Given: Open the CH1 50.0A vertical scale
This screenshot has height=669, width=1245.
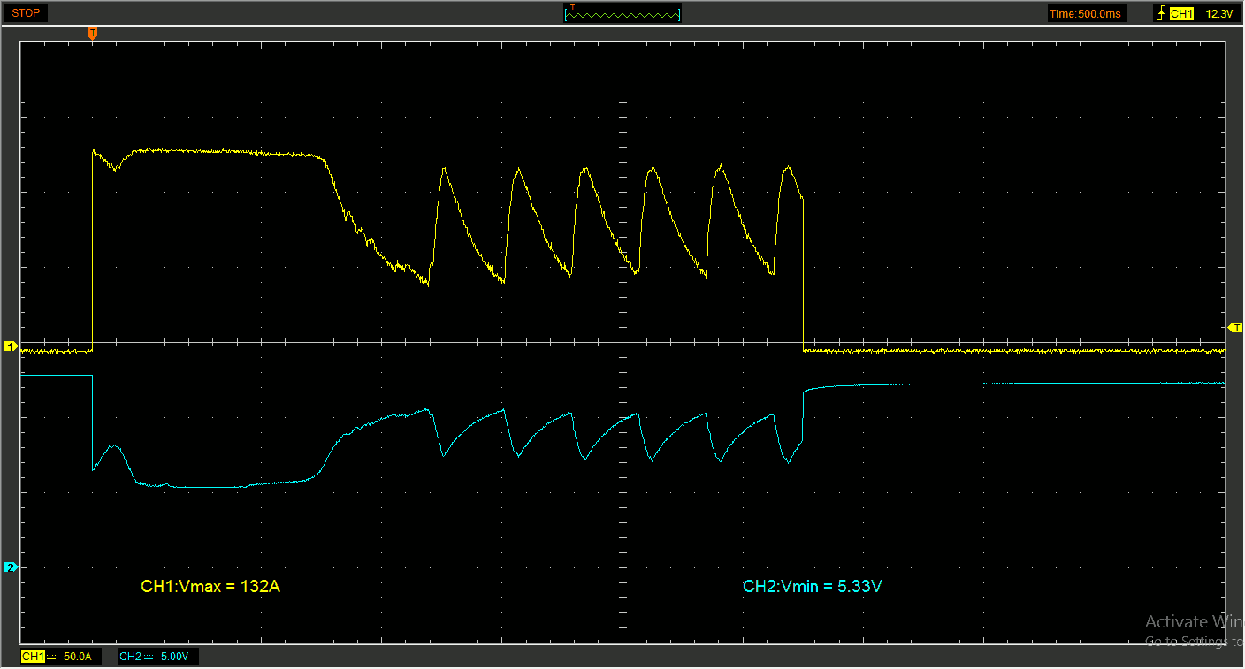Looking at the screenshot, I should [76, 657].
